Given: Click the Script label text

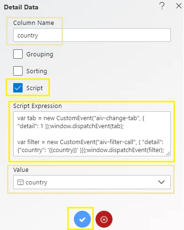Looking at the screenshot, I should pyautogui.click(x=34, y=88).
